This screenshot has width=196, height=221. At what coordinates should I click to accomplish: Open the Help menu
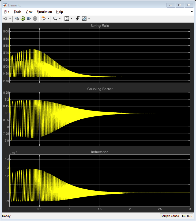tap(59, 12)
